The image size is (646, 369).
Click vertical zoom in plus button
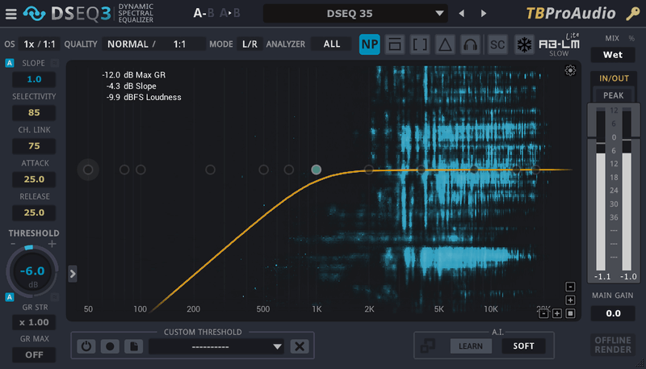pos(570,300)
